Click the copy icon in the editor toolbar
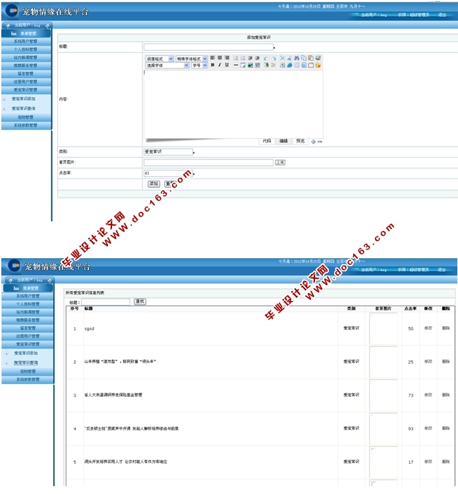Screen dimensions: 458x494 pyautogui.click(x=304, y=58)
